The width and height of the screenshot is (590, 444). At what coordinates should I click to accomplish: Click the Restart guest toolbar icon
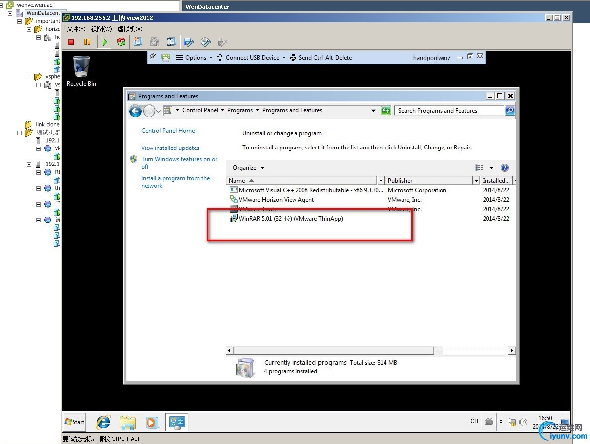click(x=121, y=42)
